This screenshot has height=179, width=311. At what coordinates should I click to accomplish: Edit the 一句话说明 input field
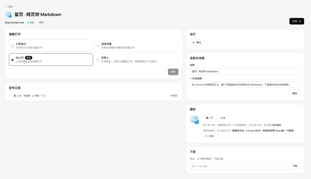point(245,85)
